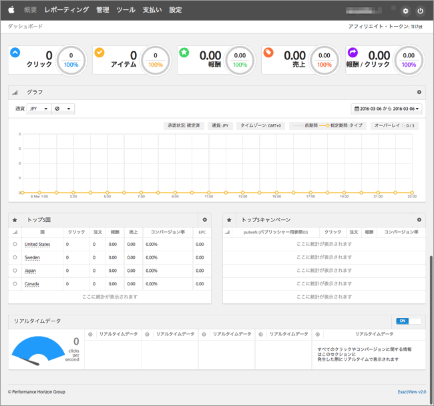The height and width of the screenshot is (406, 434).
Task: Click the blue clicks summary icon
Action: (15, 53)
